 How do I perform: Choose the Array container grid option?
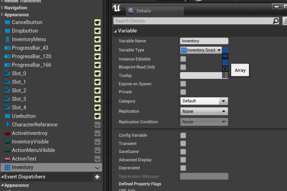pos(225,63)
